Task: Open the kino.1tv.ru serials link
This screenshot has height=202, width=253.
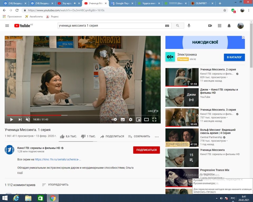Action: [x=58, y=159]
